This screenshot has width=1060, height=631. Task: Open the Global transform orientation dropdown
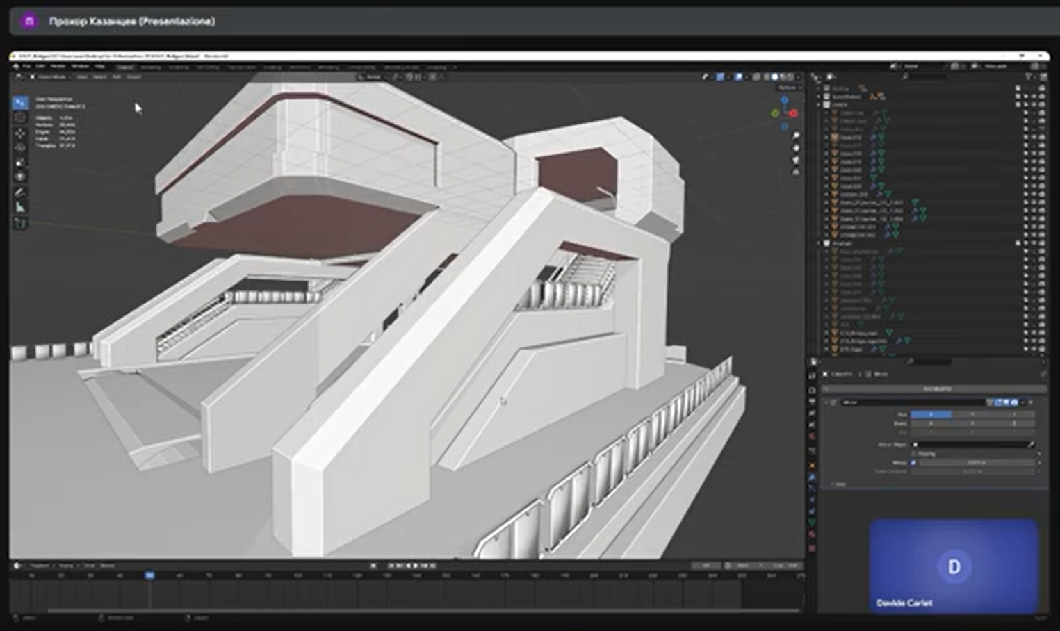372,76
